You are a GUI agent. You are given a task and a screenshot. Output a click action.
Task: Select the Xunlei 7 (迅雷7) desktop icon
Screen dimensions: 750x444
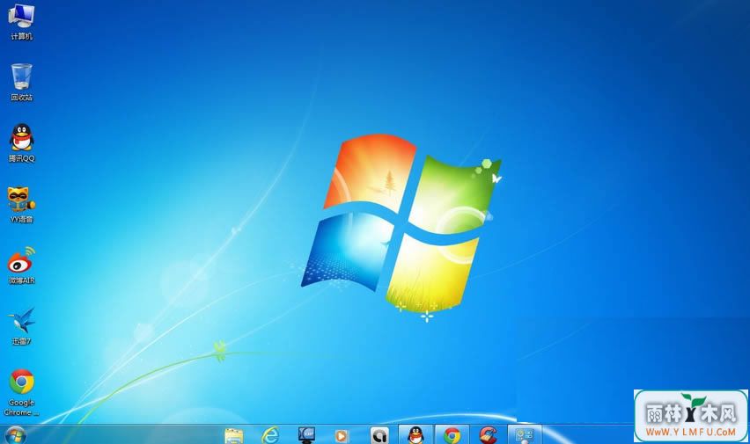tap(21, 326)
